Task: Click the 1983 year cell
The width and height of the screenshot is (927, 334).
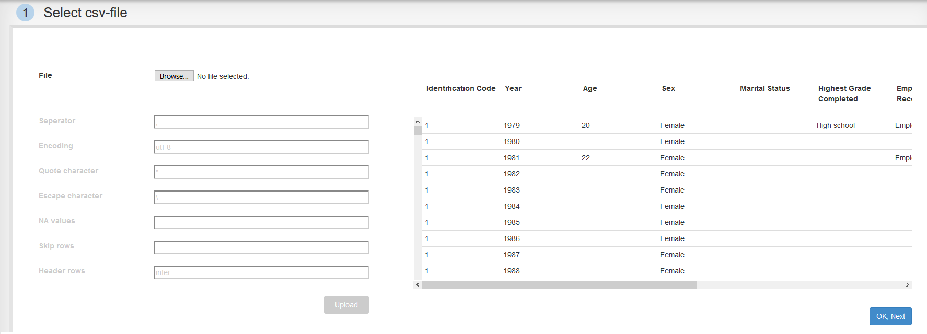Action: coord(512,190)
